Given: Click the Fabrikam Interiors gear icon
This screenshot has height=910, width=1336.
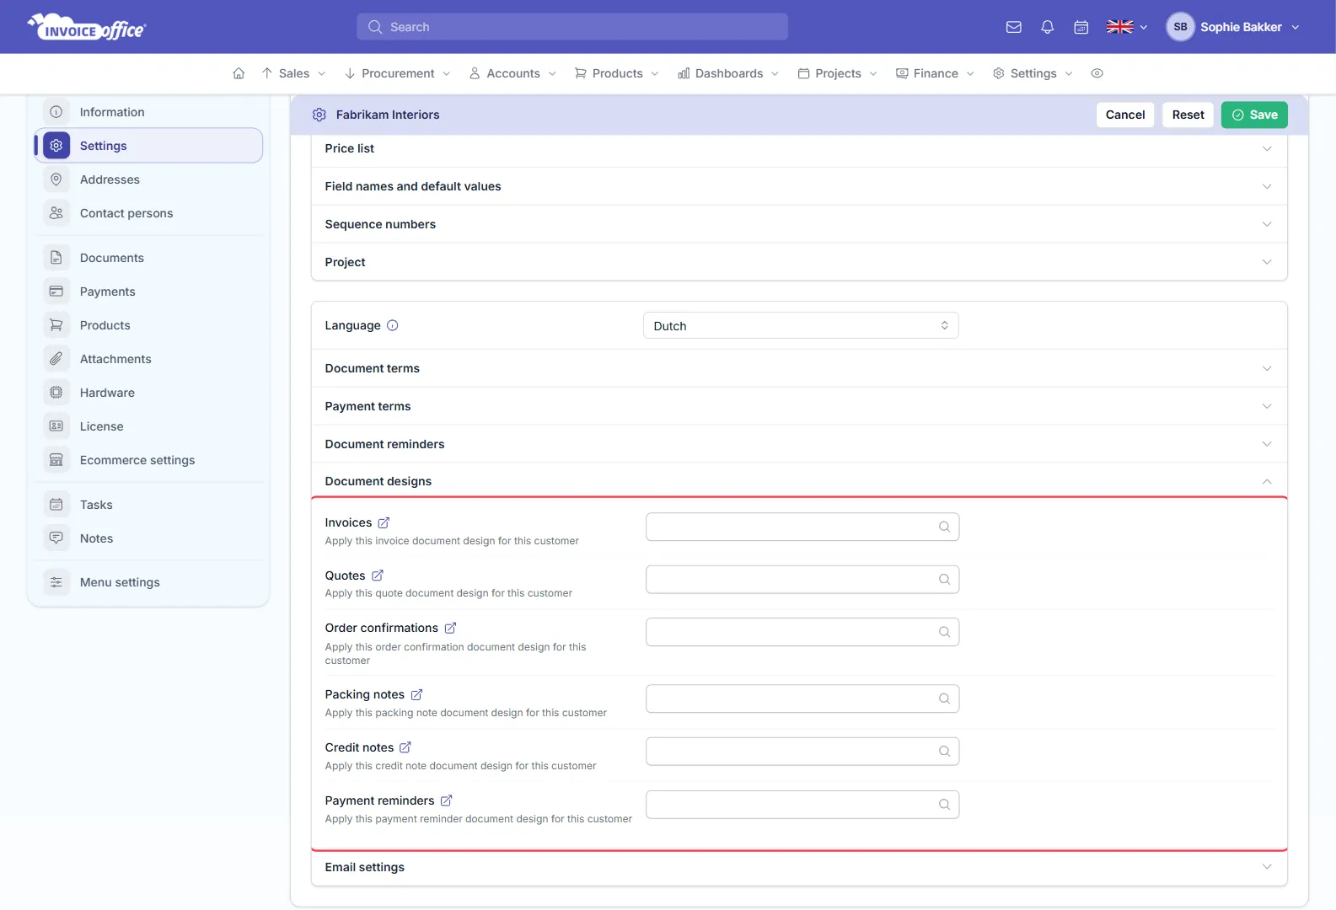Looking at the screenshot, I should click(x=319, y=115).
